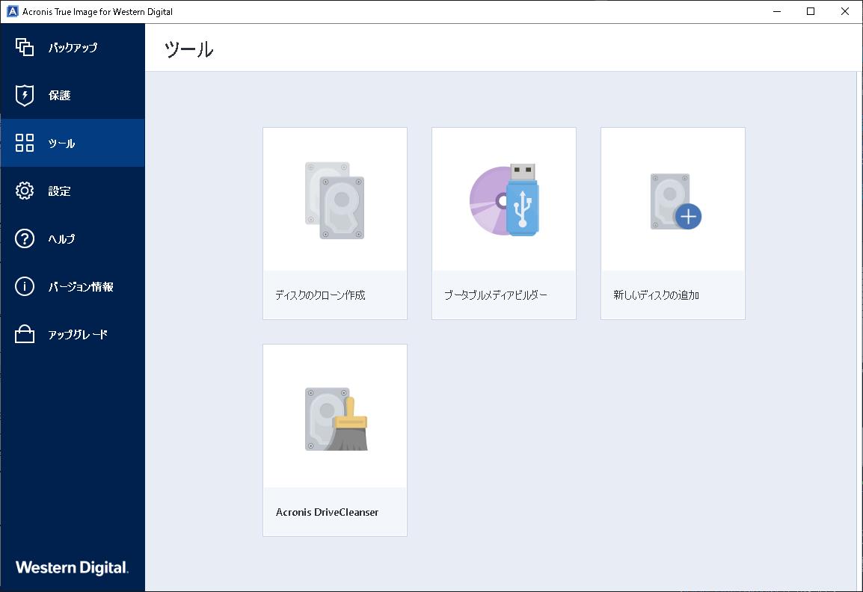Open the ディスクのクローン作成 (Clone Disk) tool icon

[334, 198]
